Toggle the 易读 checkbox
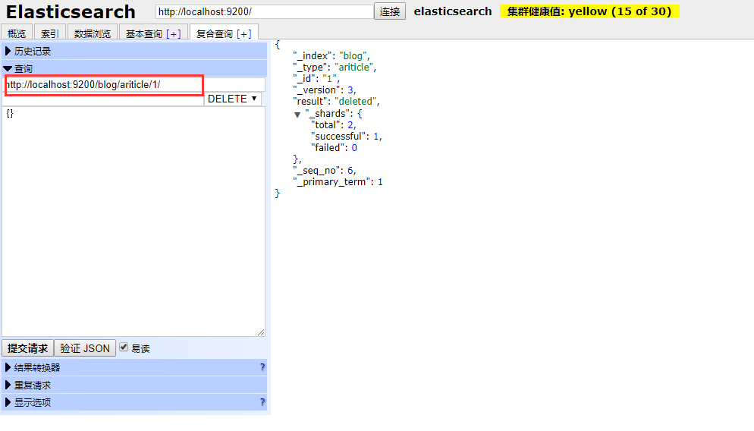 (124, 347)
